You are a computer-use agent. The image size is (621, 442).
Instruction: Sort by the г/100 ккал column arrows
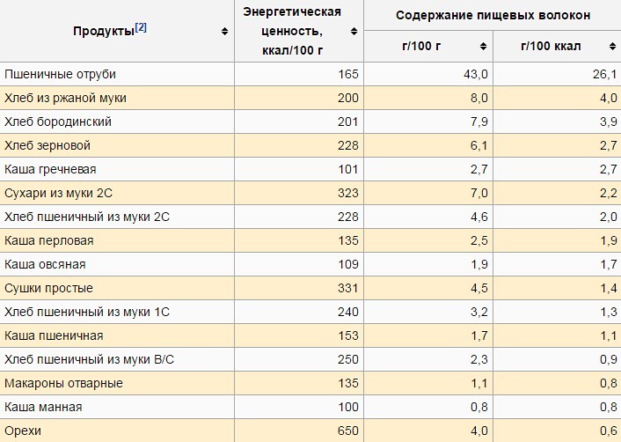(612, 46)
